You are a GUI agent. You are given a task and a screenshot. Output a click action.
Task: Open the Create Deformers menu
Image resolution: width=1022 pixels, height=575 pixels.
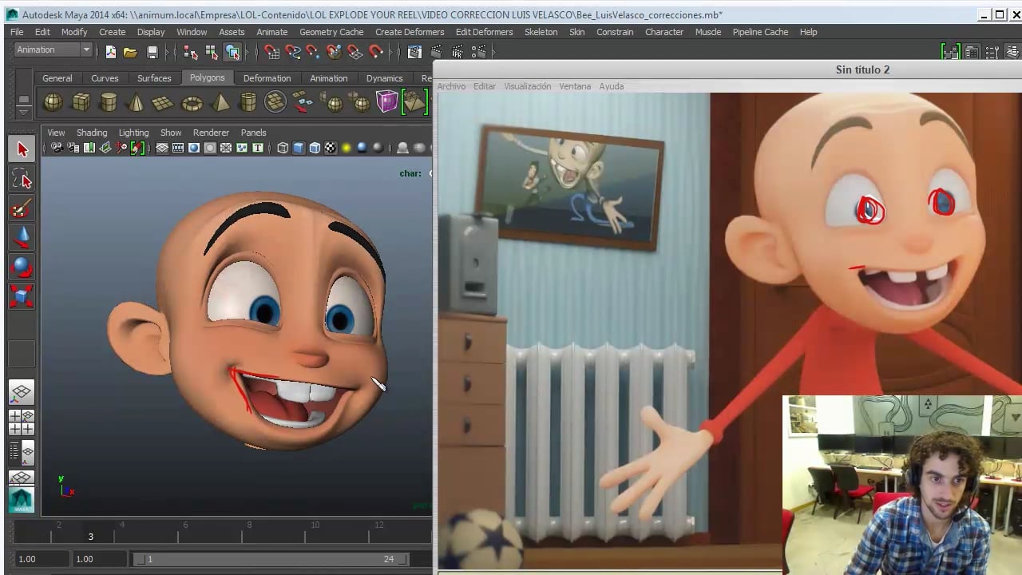[x=410, y=32]
